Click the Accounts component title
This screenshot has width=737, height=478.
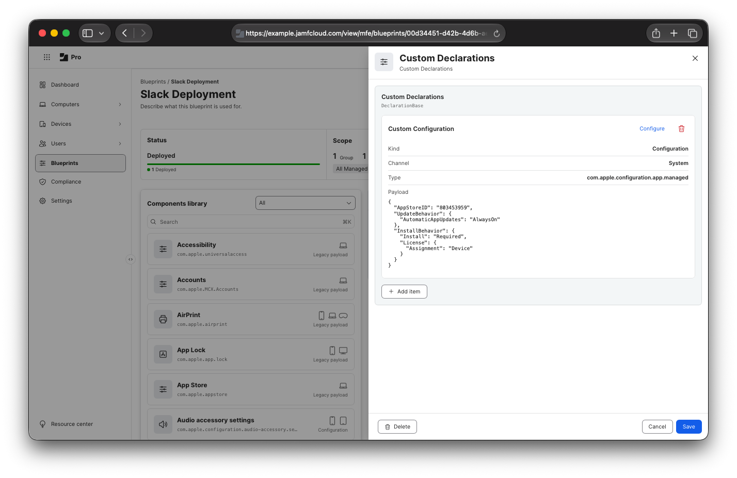point(191,280)
